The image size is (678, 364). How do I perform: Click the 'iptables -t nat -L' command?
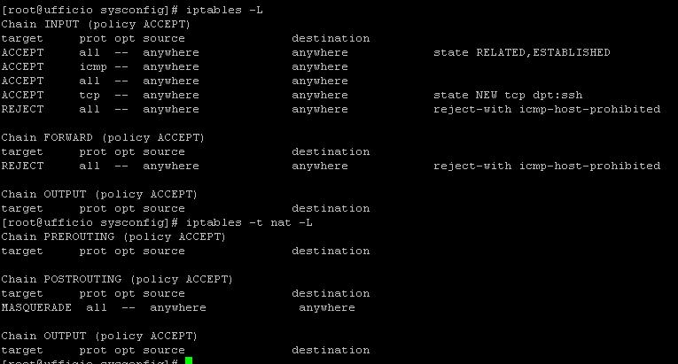[x=249, y=222]
